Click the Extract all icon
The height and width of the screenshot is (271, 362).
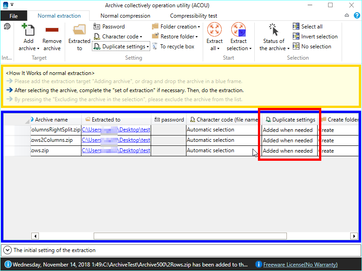214,30
